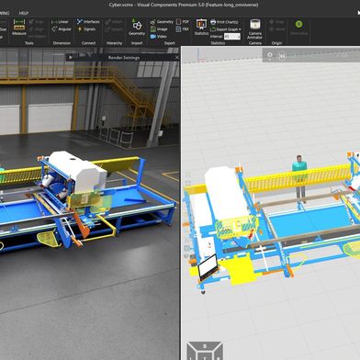Play the render in Render Settings
360x360 pixels.
pos(71,57)
